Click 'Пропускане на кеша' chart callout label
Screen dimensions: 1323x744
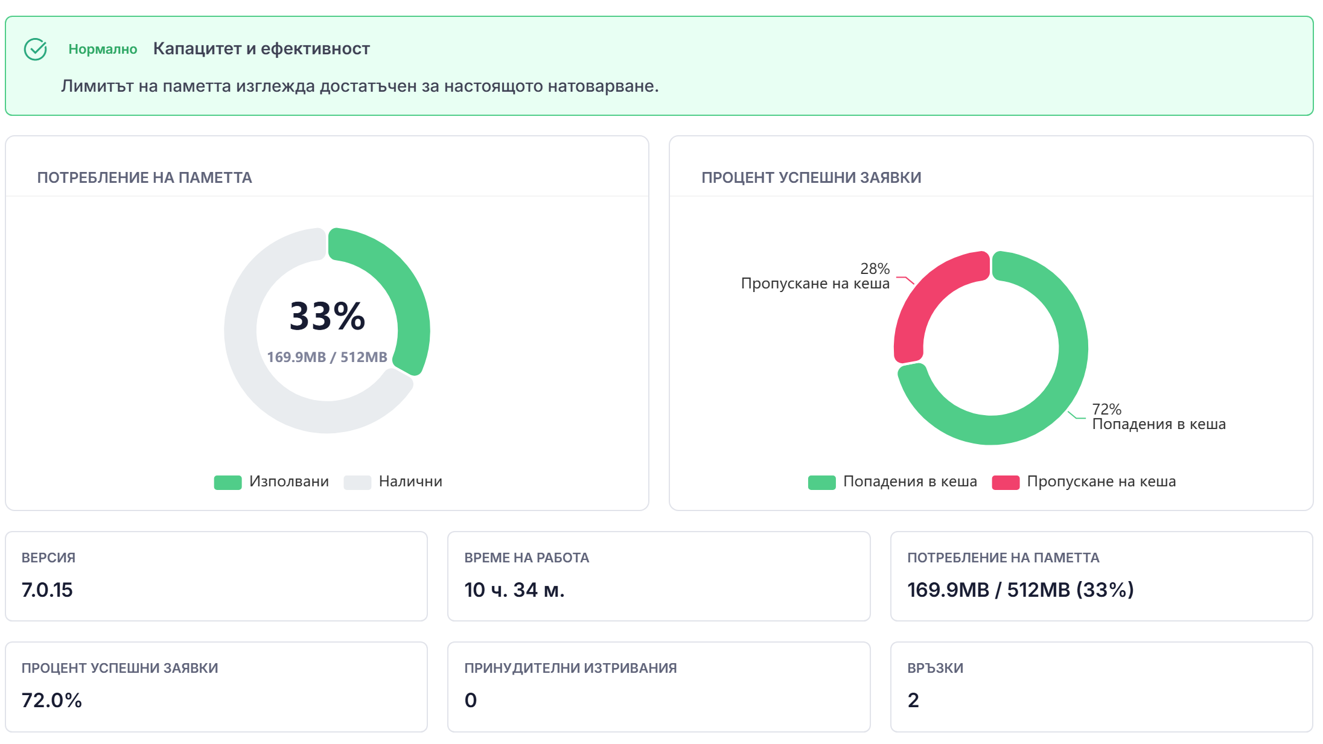(x=815, y=284)
